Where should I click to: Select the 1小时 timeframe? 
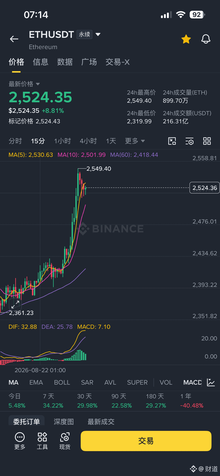pos(62,141)
